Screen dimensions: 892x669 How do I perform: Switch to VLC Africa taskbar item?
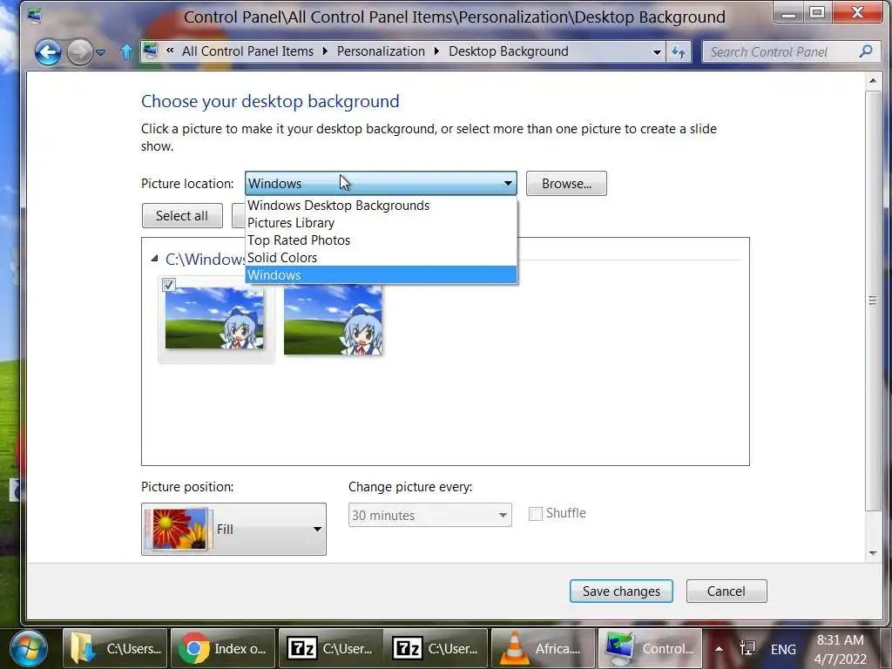point(544,648)
